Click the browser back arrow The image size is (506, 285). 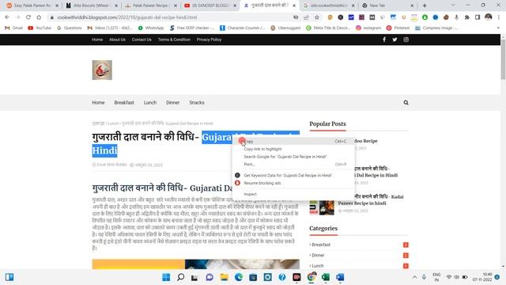(7, 17)
